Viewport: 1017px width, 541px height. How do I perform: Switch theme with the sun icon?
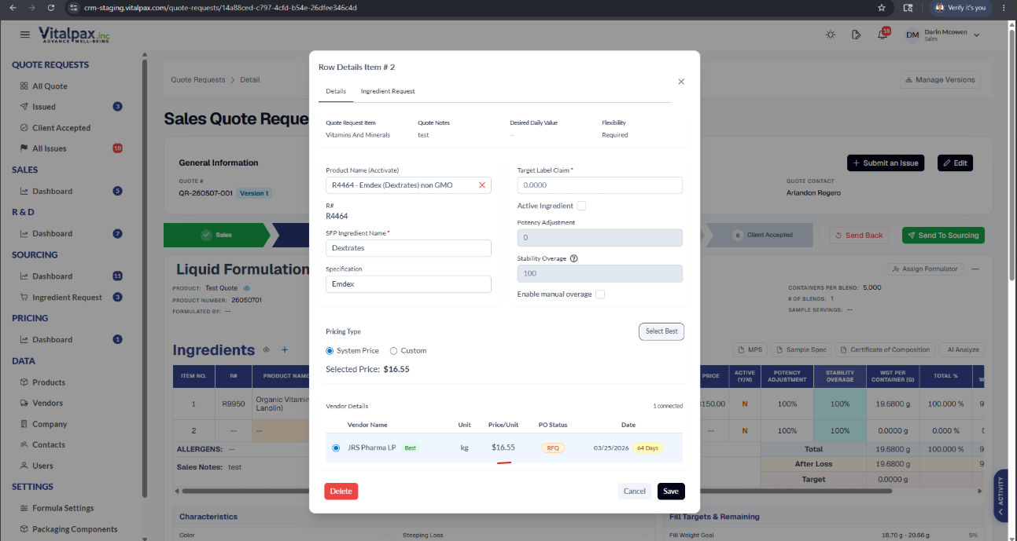(831, 35)
